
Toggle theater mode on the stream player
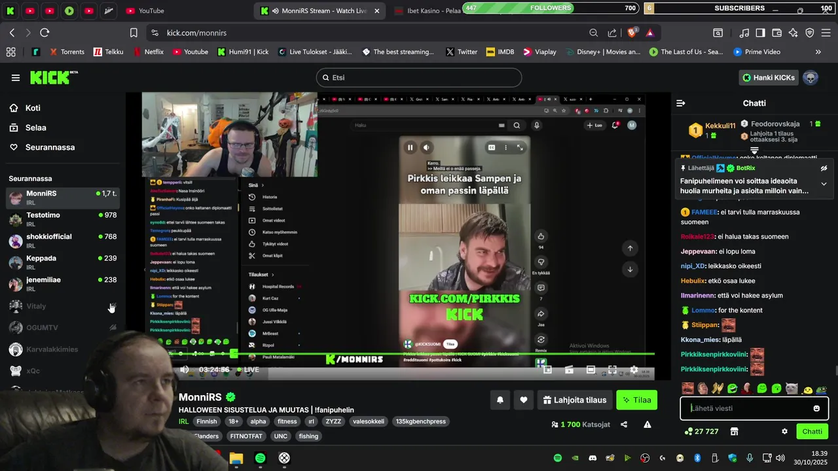(x=591, y=370)
